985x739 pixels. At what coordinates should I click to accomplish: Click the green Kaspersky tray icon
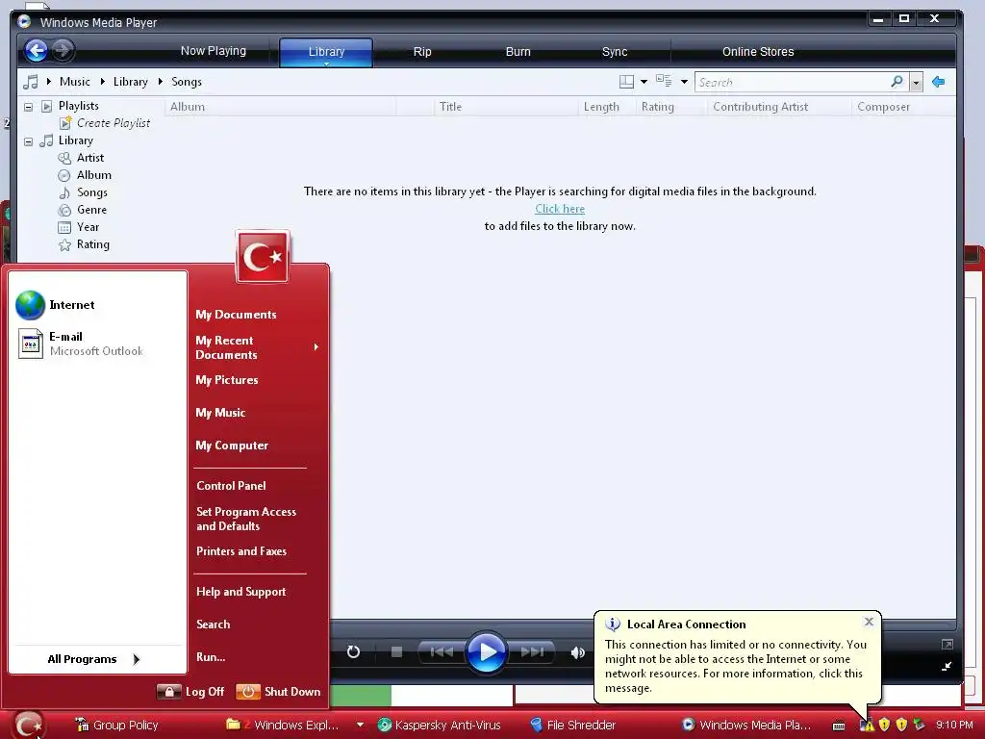pos(919,725)
